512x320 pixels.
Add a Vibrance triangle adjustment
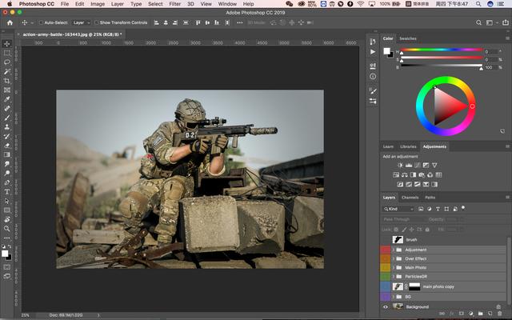pyautogui.click(x=434, y=166)
